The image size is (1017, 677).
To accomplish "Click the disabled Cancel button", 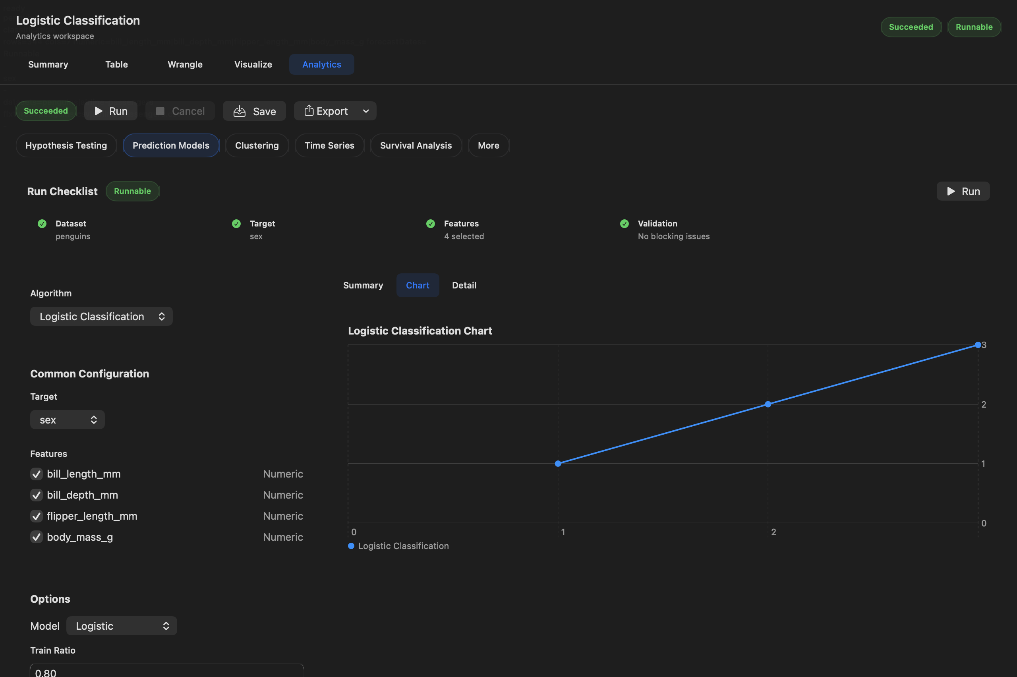I will tap(180, 111).
